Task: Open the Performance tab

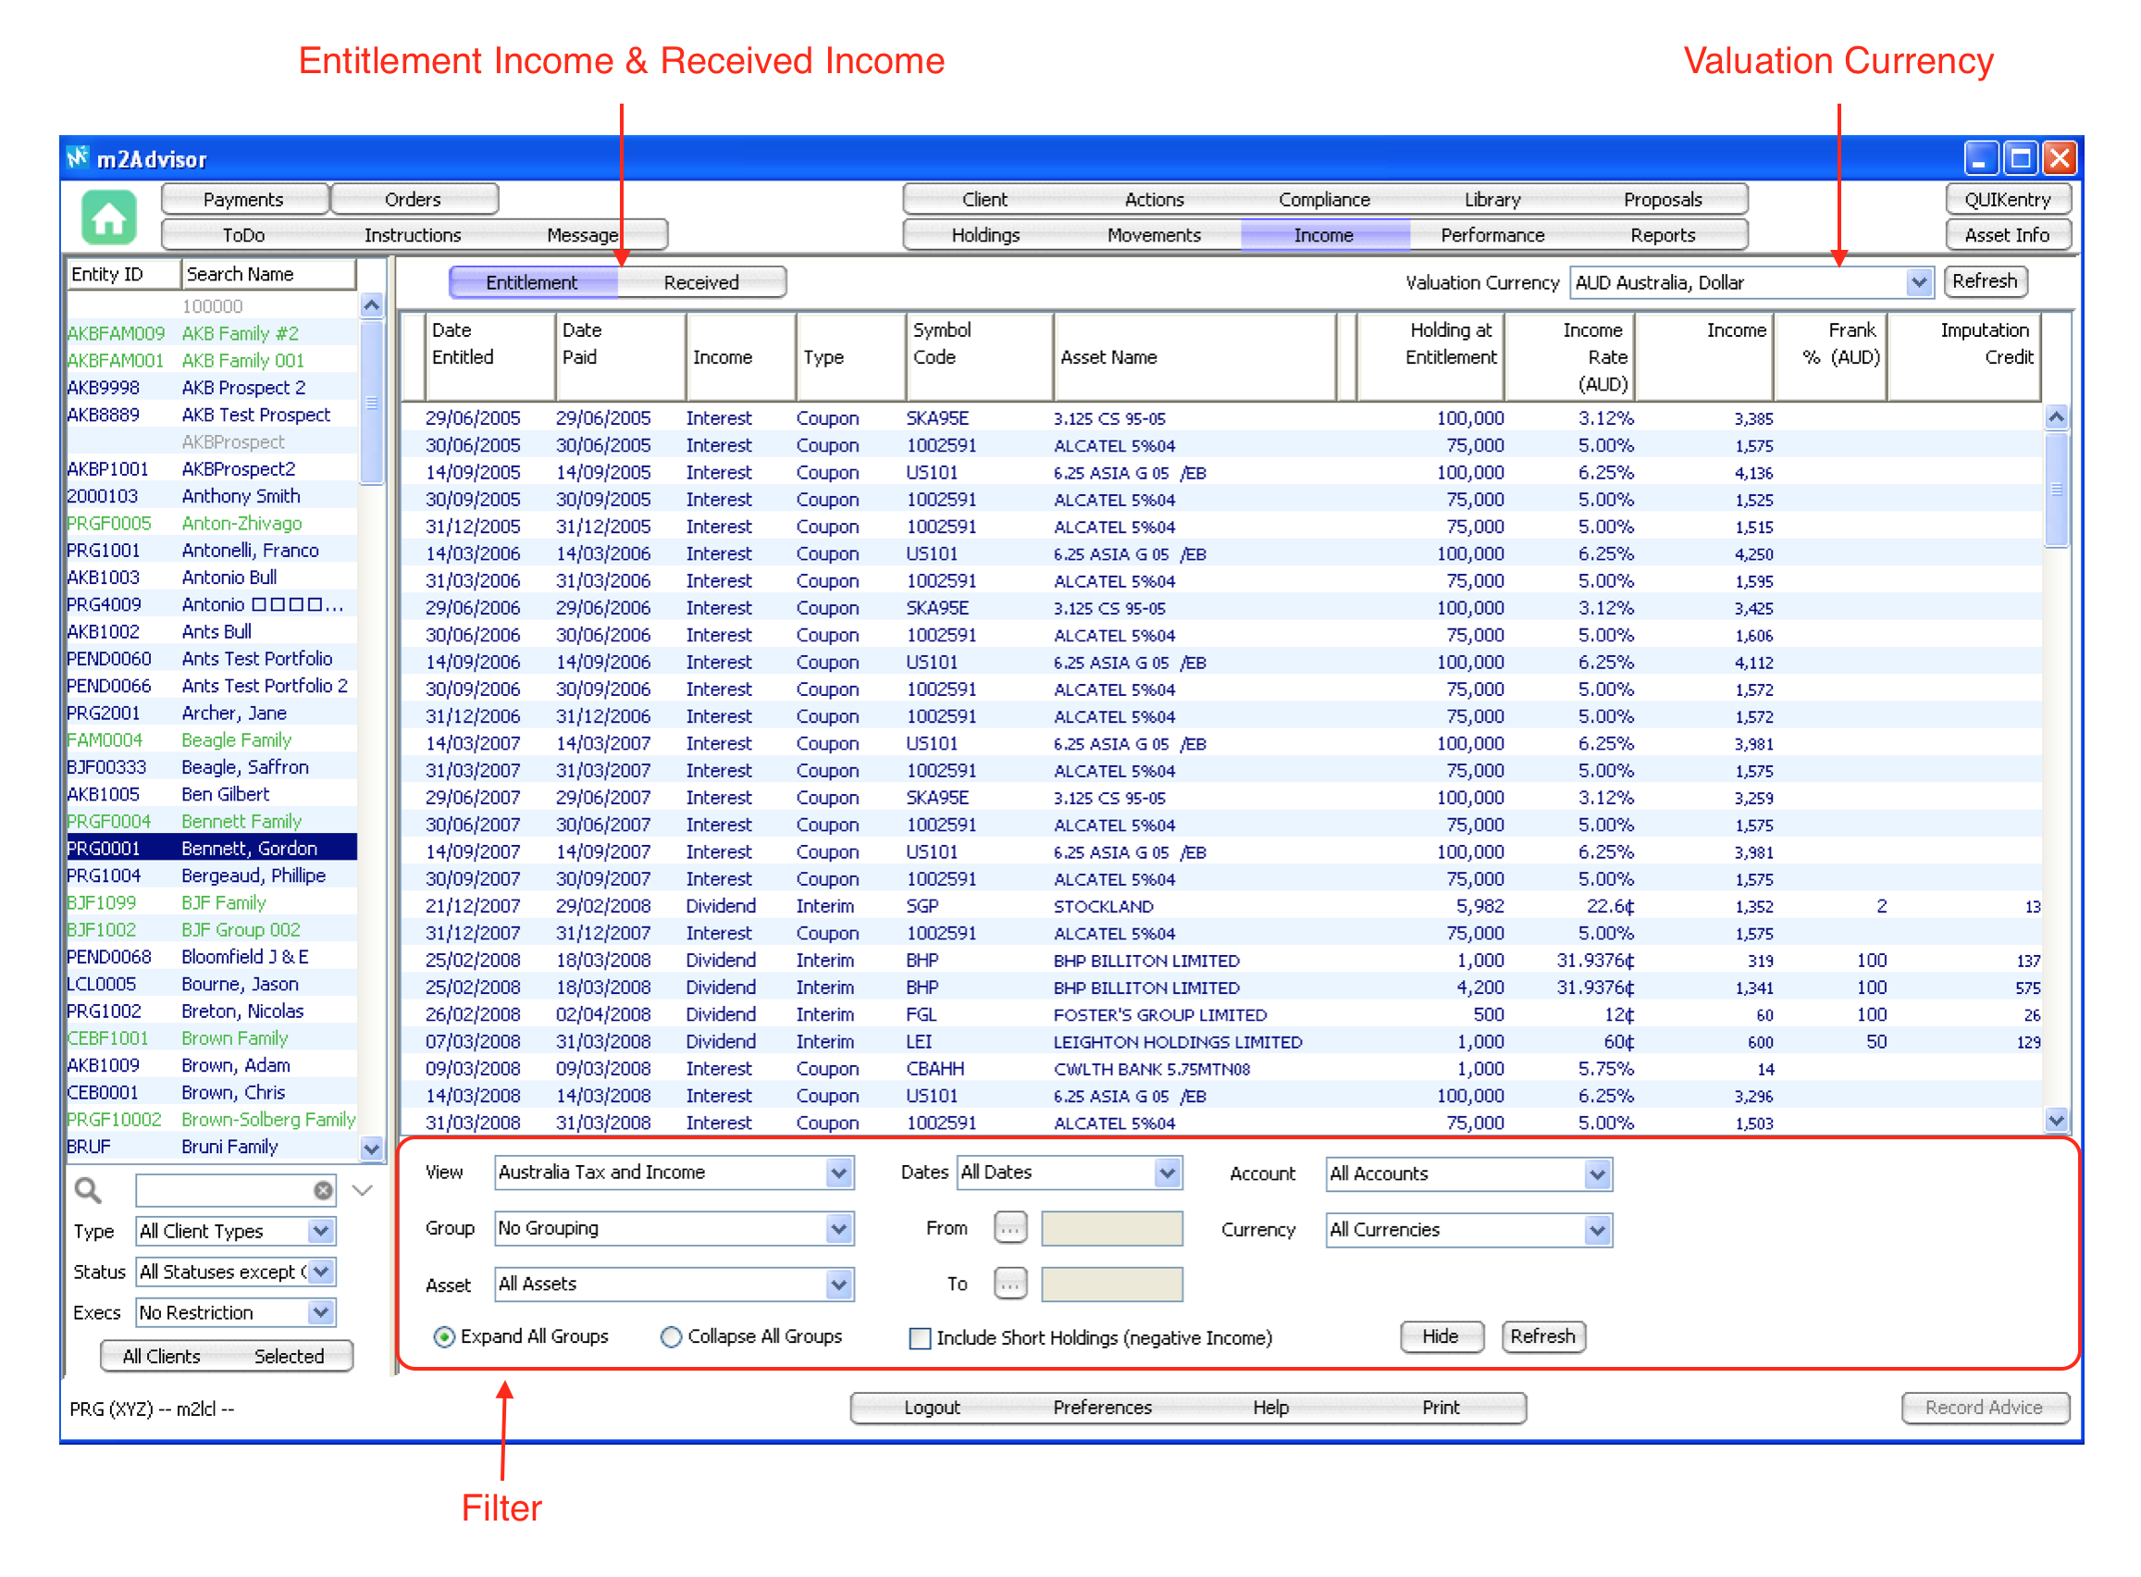Action: [1491, 235]
